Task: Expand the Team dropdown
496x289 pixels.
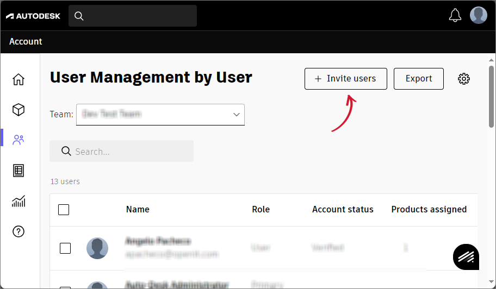Action: [x=160, y=114]
